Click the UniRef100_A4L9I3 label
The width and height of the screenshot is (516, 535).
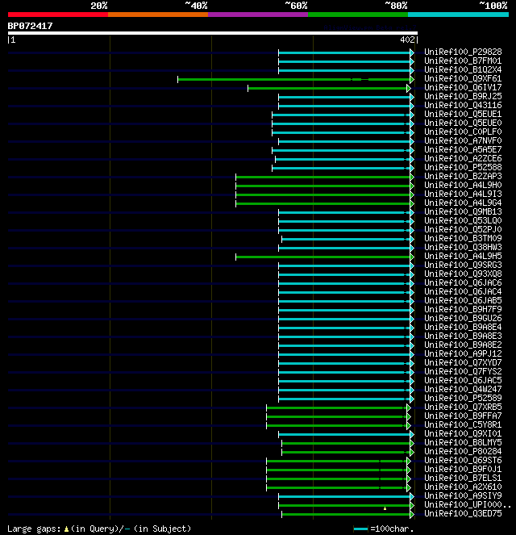point(463,194)
